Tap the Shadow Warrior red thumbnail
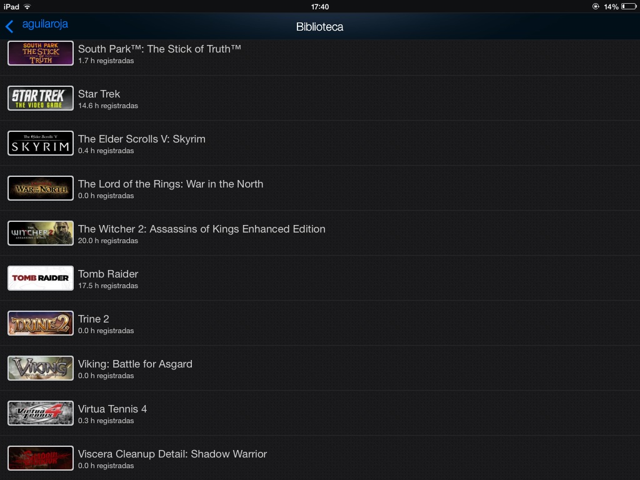640x480 pixels. coord(41,458)
